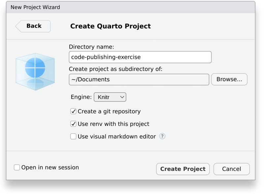
Task: Open the Engine dropdown
Action: coord(110,97)
